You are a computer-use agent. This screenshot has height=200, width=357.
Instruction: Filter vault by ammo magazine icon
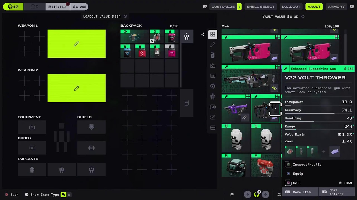point(213,76)
